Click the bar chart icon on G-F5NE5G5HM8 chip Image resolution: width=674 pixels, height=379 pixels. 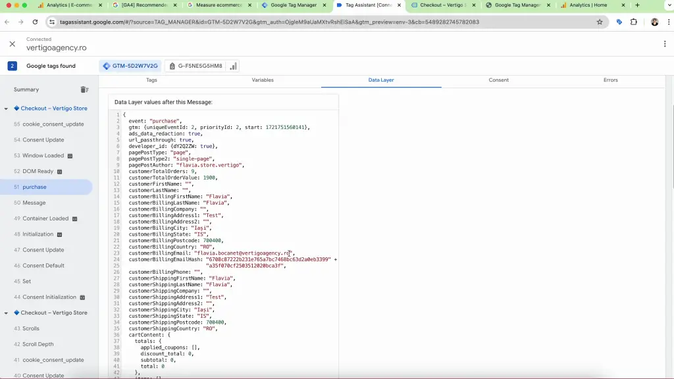tap(233, 66)
